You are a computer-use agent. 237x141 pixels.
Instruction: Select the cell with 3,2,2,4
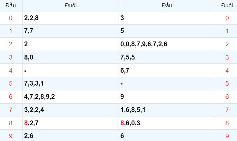pyautogui.click(x=71, y=110)
